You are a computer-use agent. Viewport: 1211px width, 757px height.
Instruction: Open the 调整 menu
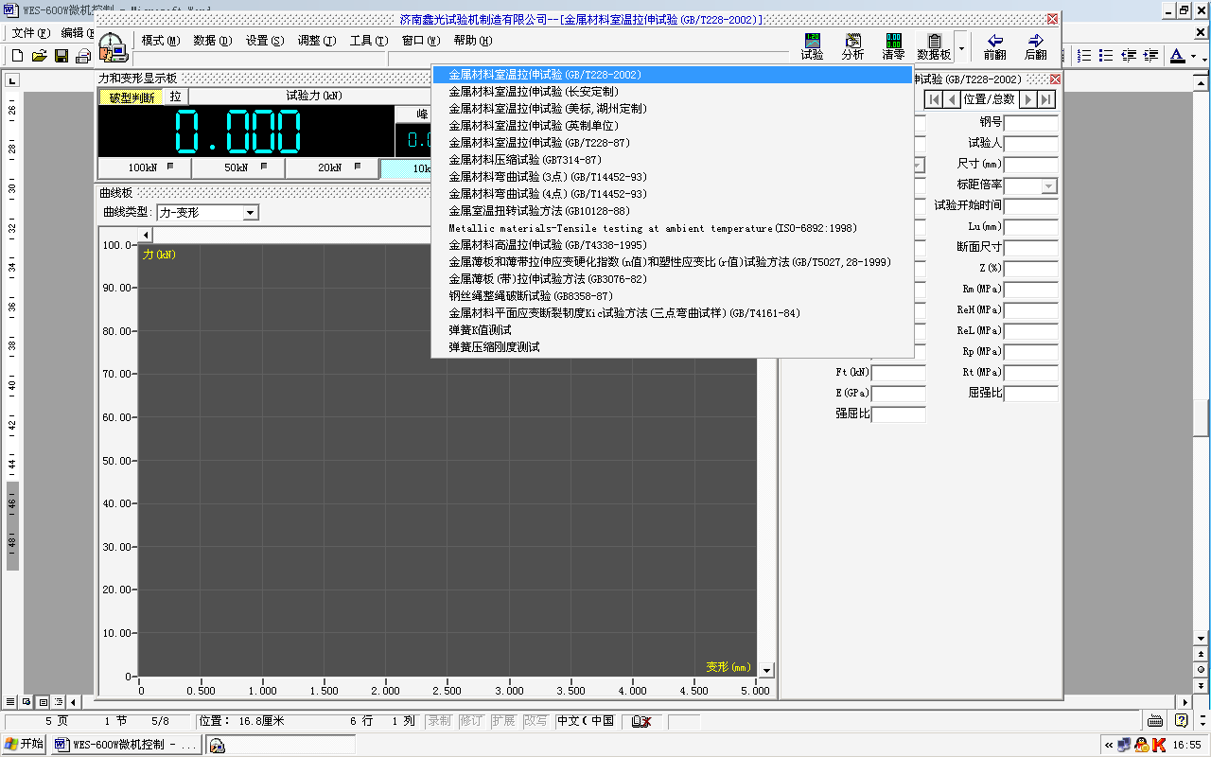316,41
